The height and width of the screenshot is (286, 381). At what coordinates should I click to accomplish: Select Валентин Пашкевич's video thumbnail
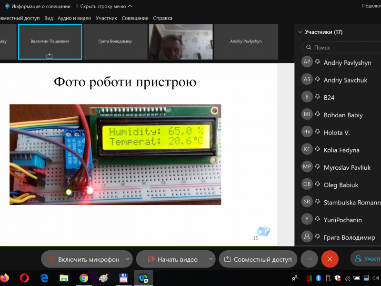click(x=50, y=42)
